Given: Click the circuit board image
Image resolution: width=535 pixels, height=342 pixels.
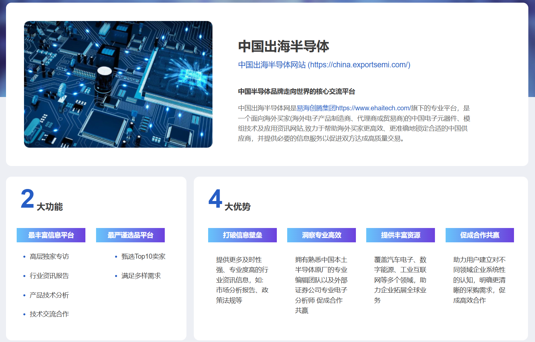Looking at the screenshot, I should [118, 84].
